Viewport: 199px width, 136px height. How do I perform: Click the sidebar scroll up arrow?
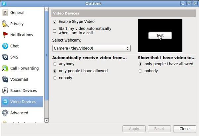pyautogui.click(x=46, y=9)
